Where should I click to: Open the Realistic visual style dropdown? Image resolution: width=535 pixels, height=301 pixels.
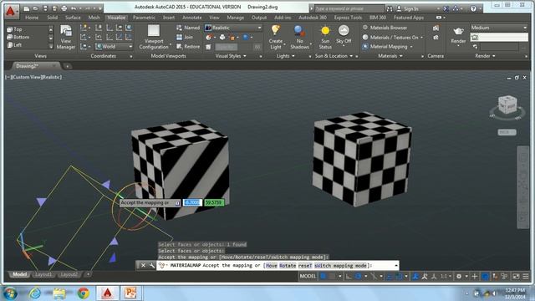click(233, 28)
